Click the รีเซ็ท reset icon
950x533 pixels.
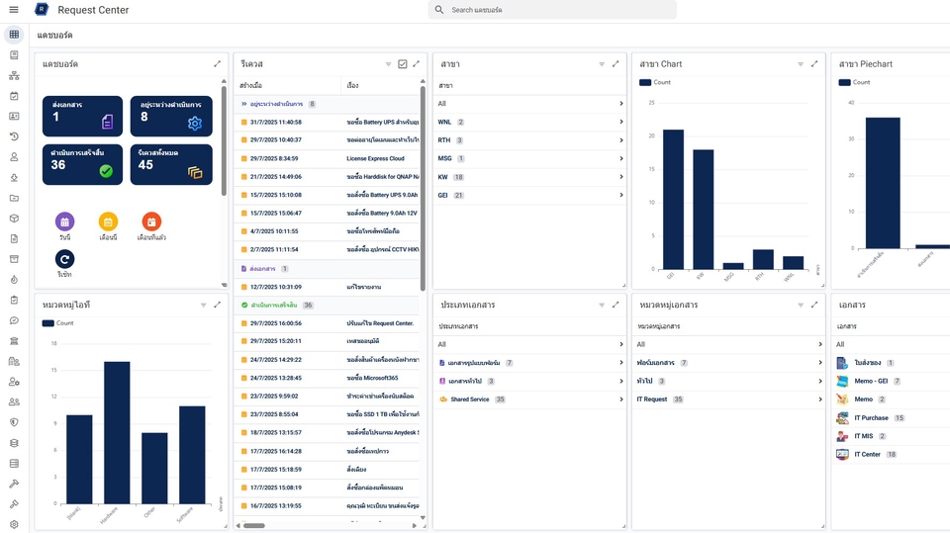pyautogui.click(x=64, y=259)
